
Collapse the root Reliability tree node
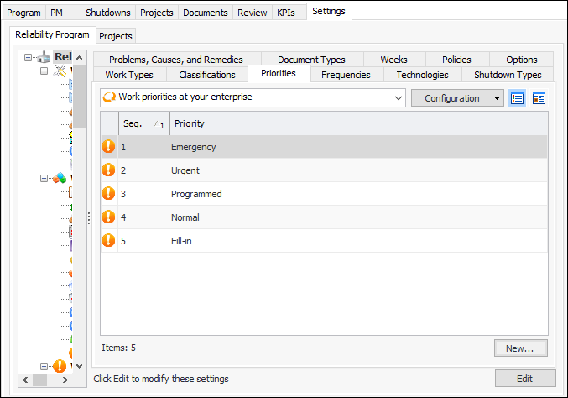tap(29, 58)
